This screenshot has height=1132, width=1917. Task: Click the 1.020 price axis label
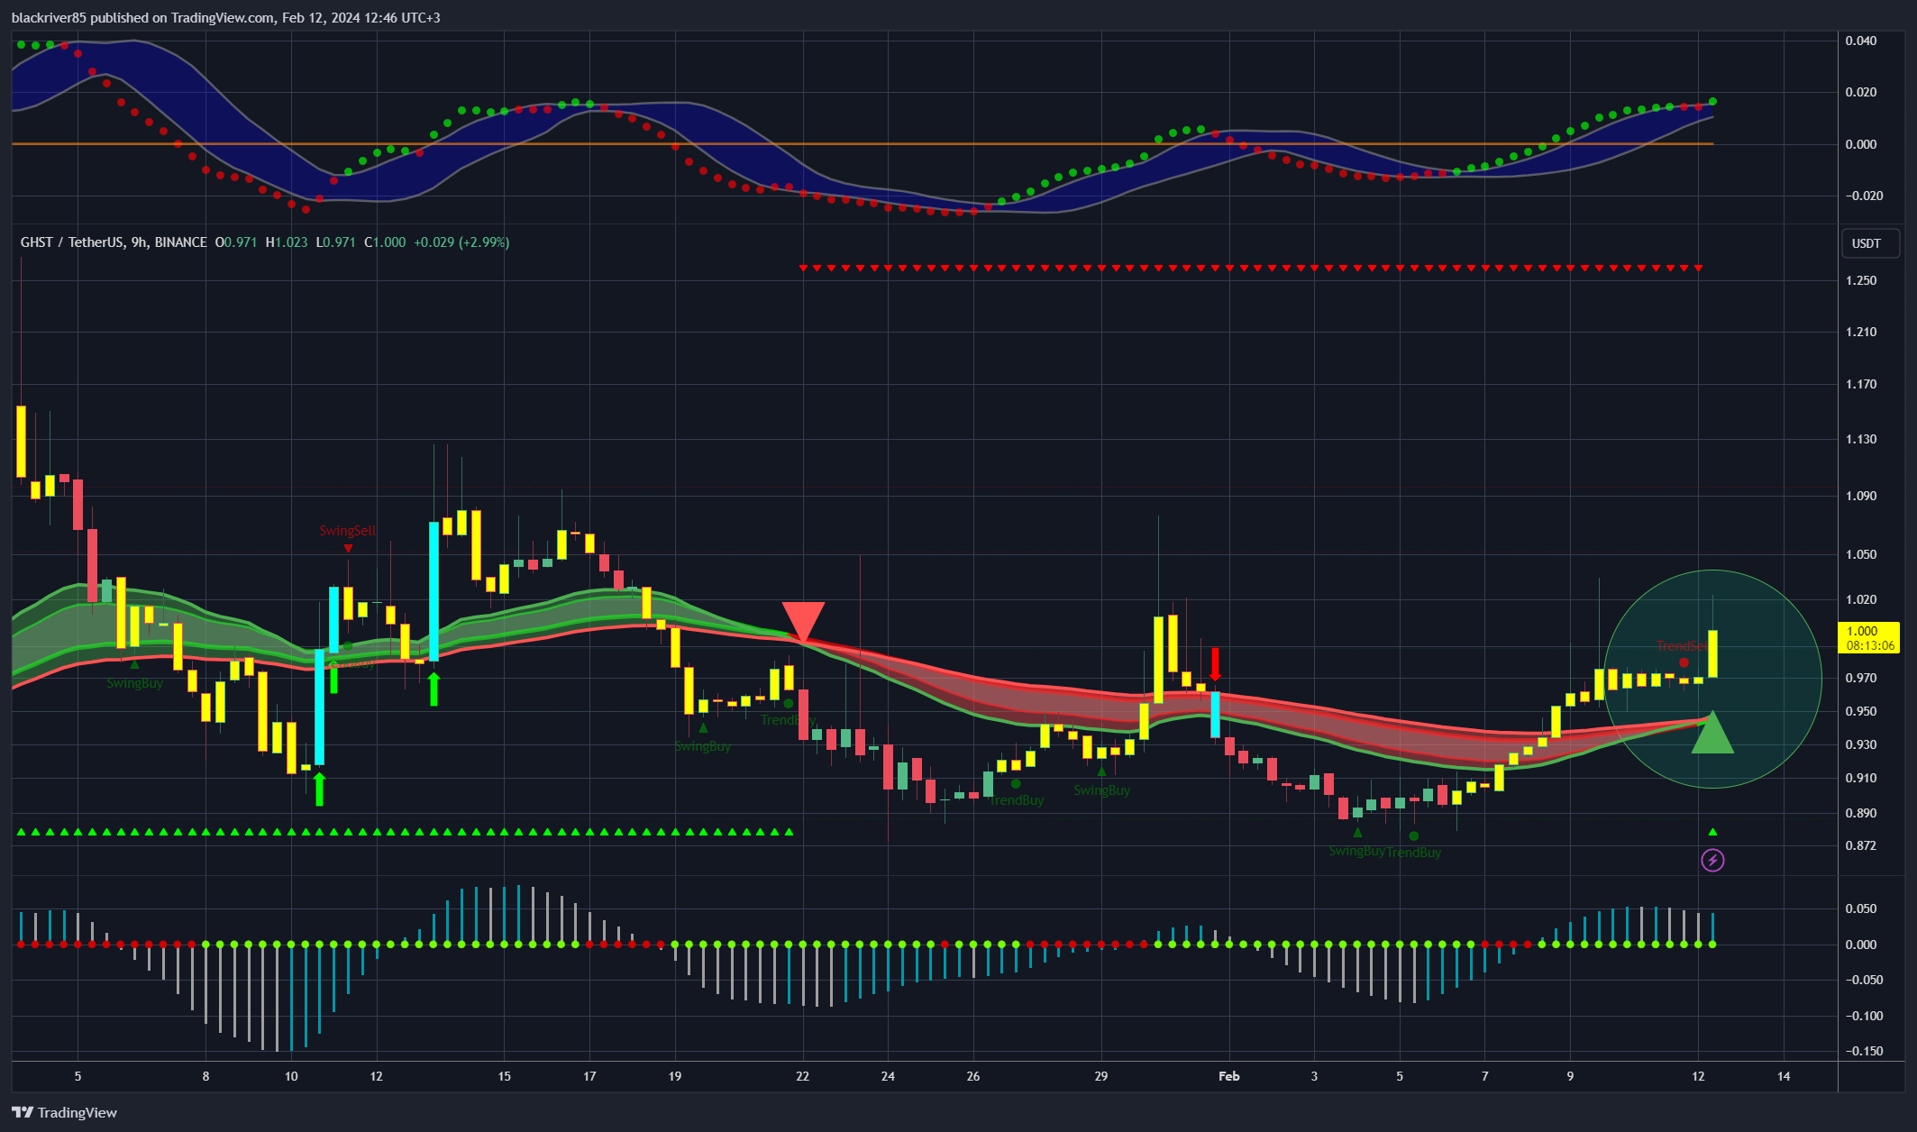1861,599
